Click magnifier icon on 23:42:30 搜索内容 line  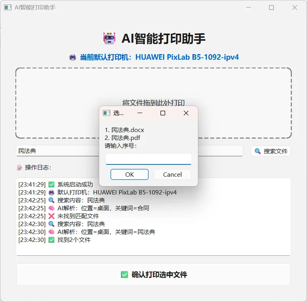coord(51,224)
